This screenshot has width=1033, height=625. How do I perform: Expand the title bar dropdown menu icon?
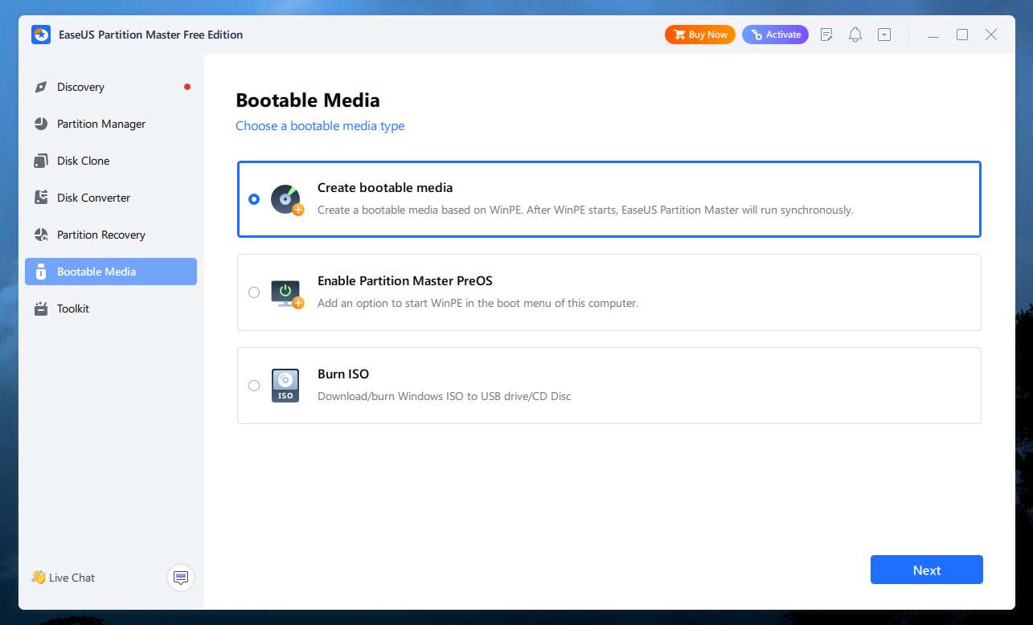(884, 35)
